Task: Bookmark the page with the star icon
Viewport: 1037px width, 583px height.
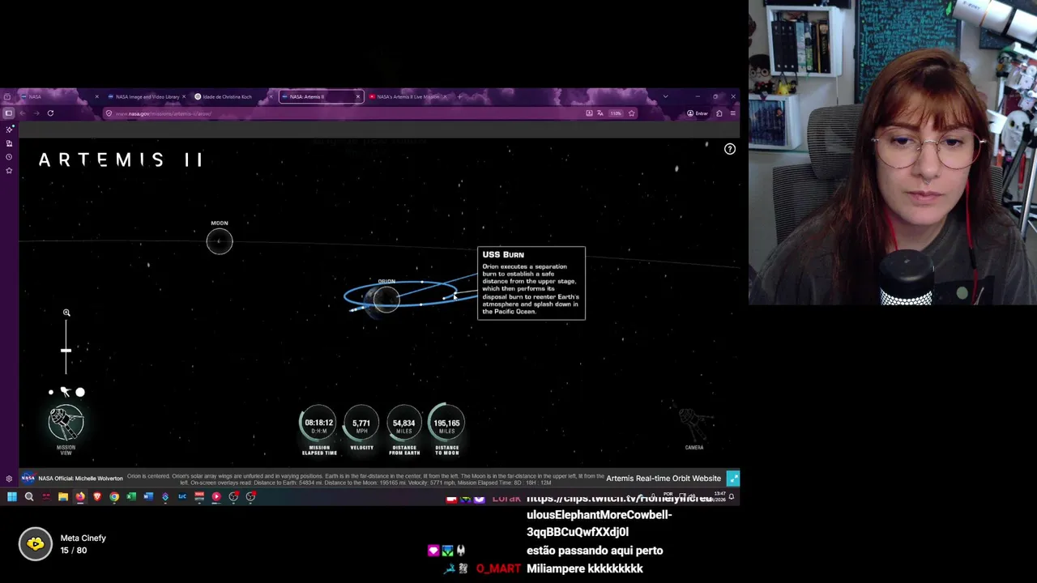Action: 631,113
